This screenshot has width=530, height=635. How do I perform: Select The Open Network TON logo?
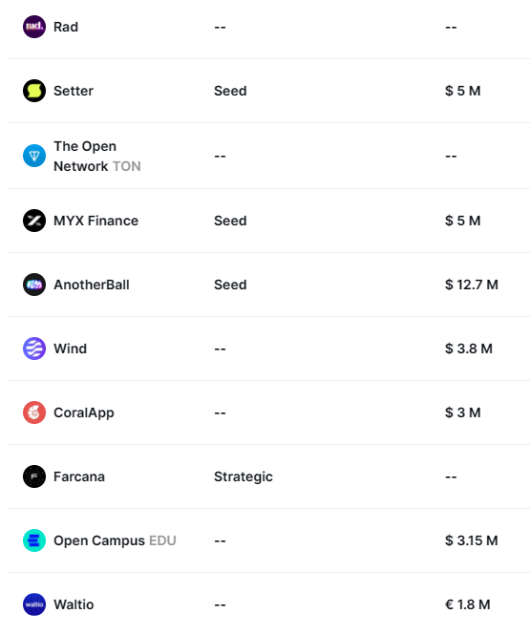(x=34, y=156)
